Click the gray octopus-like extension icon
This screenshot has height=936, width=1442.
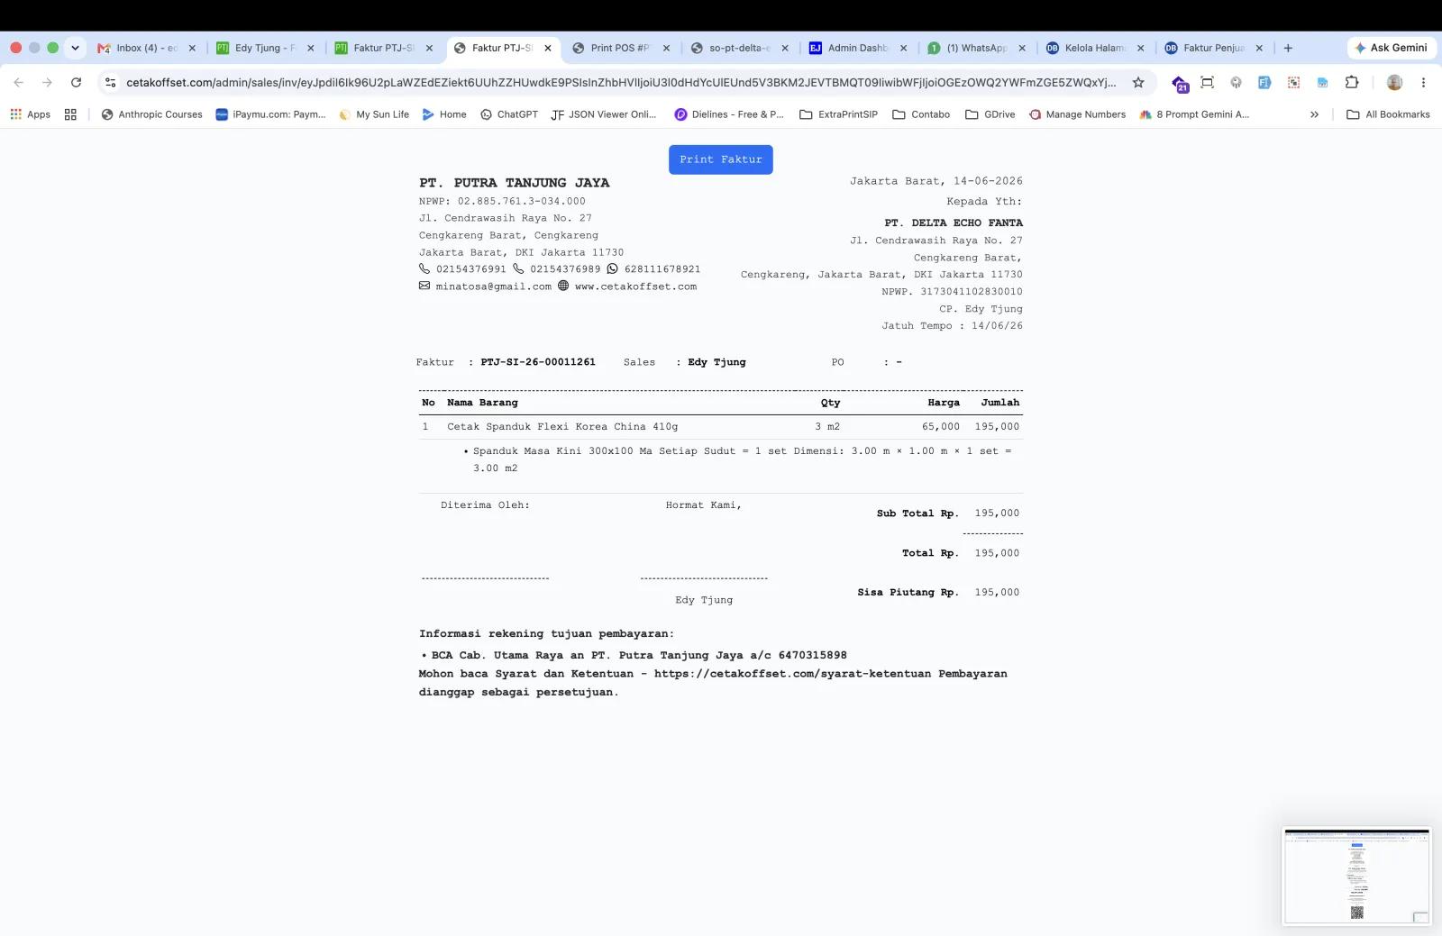[1236, 83]
